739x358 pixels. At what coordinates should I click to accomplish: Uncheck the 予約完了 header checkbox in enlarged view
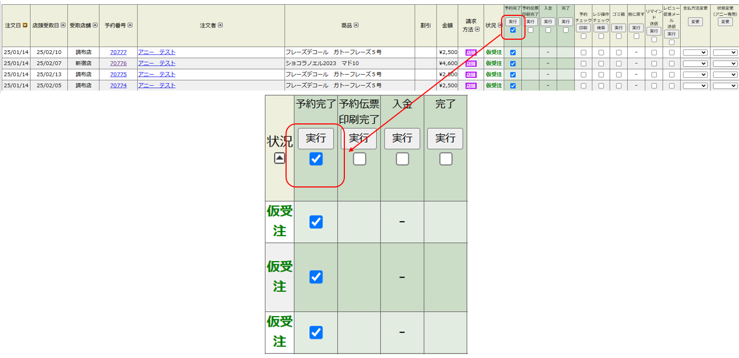click(316, 159)
